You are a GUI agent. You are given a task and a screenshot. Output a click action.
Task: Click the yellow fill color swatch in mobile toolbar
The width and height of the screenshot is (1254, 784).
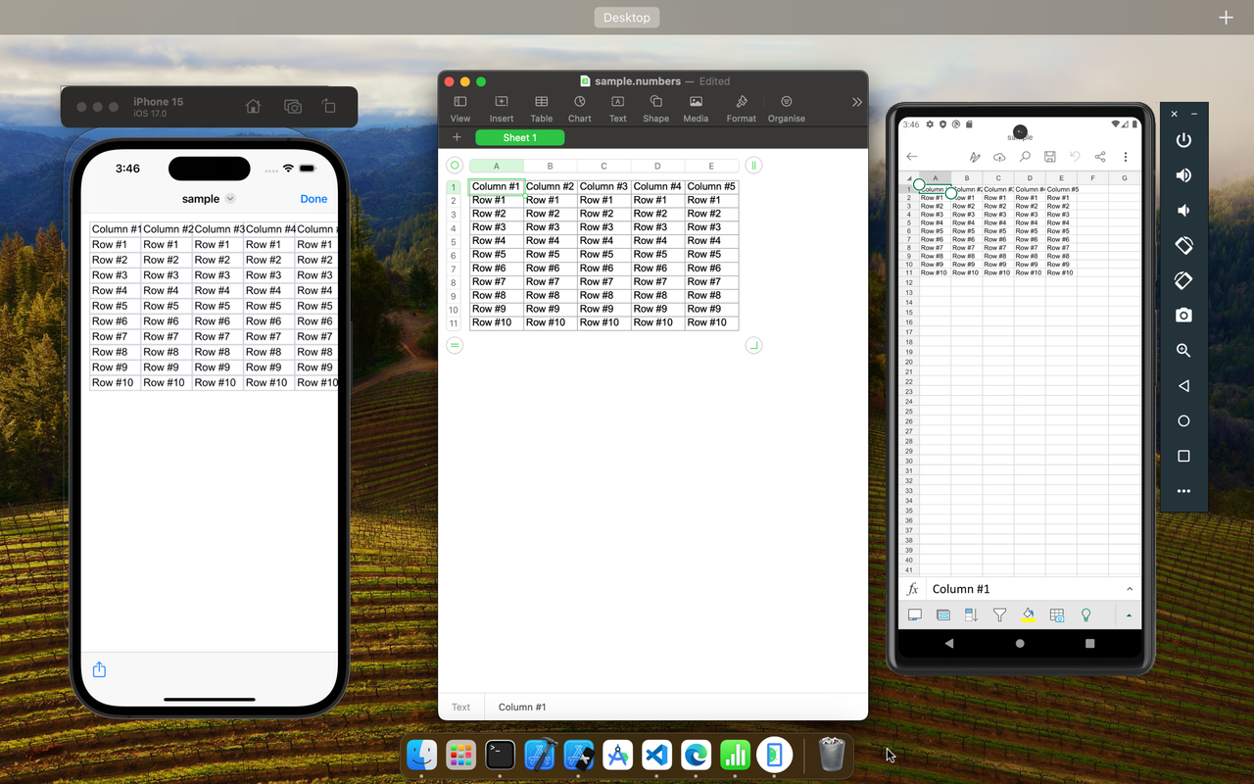[1028, 614]
